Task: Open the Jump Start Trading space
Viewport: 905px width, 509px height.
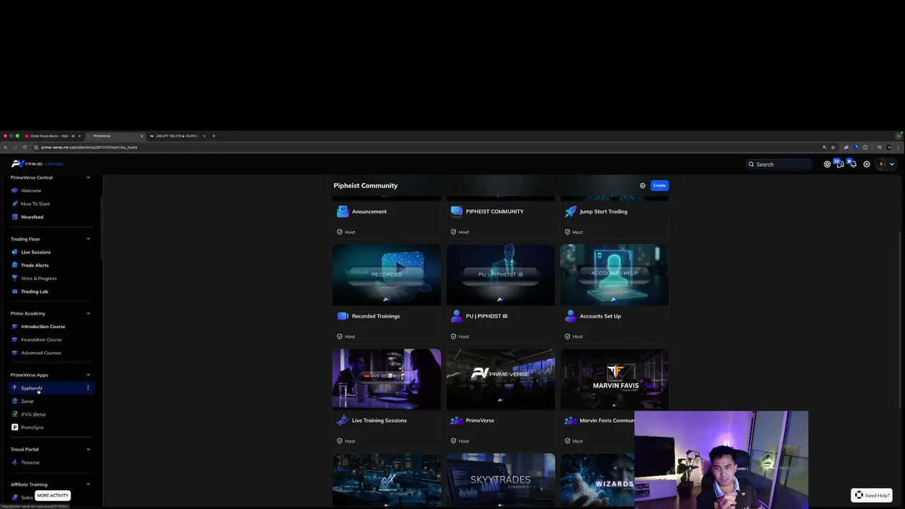Action: click(603, 211)
